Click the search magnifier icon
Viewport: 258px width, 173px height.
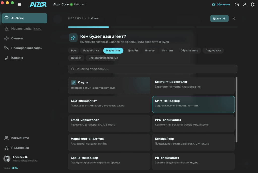72,69
